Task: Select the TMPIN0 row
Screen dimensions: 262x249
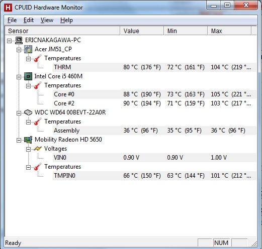Action: 154,176
